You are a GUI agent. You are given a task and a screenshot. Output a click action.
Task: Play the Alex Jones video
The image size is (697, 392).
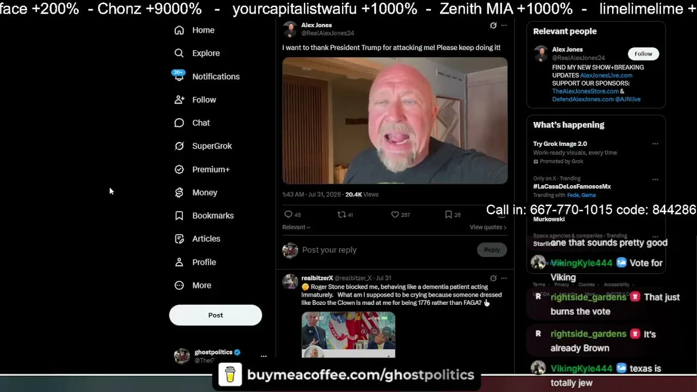(395, 120)
